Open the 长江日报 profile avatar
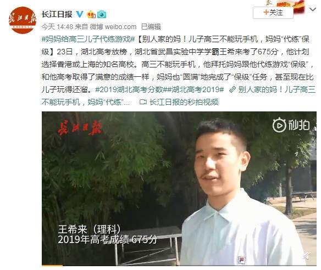321x270 pixels. point(23,20)
